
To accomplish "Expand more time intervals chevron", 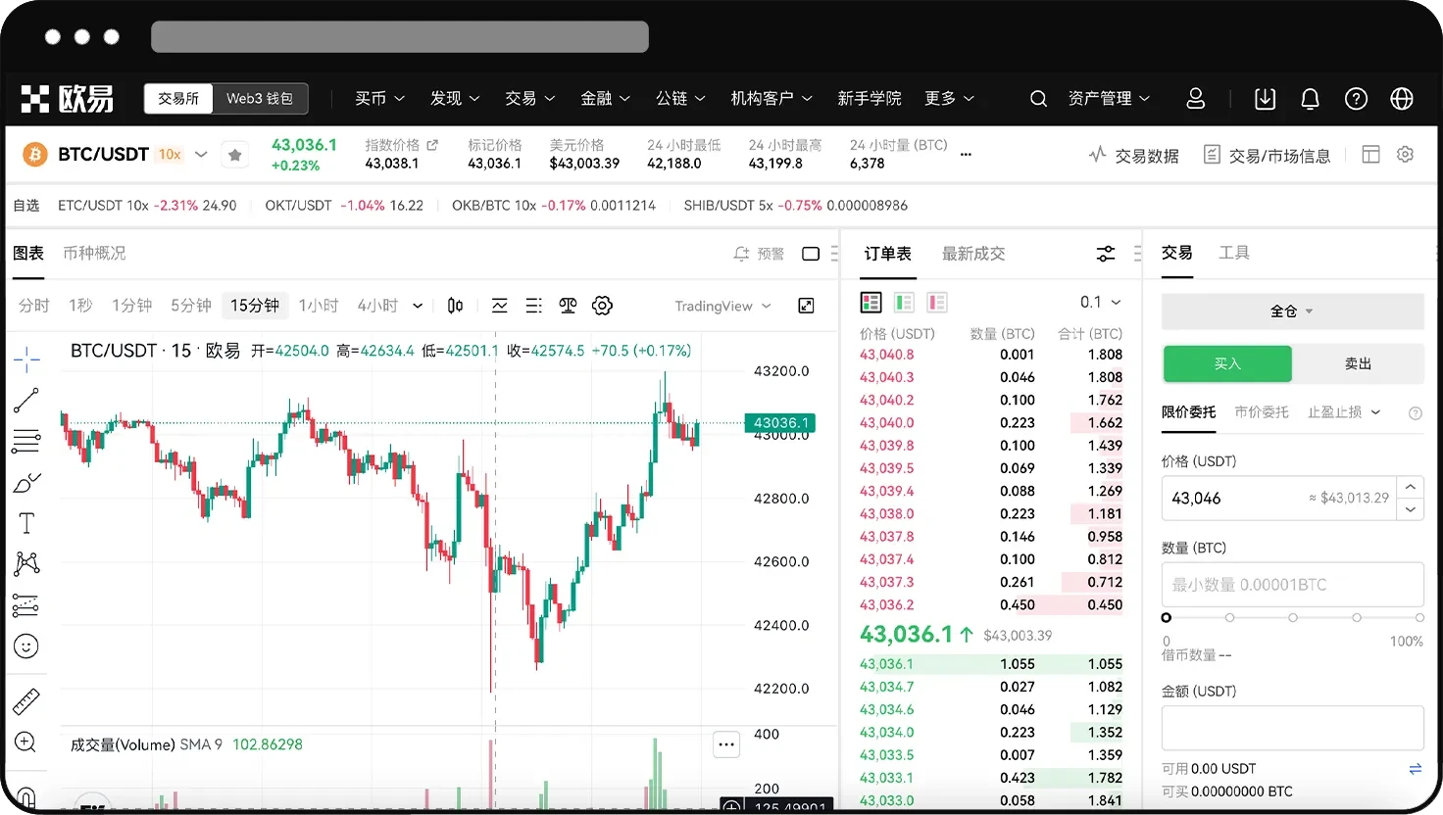I will tap(418, 306).
